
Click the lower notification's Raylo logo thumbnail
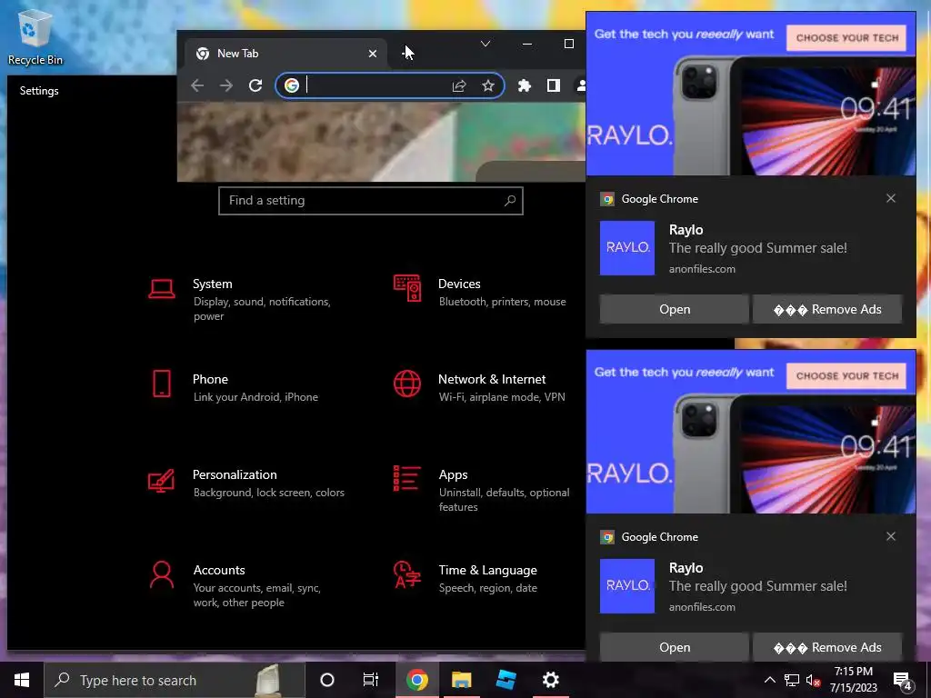tap(627, 586)
